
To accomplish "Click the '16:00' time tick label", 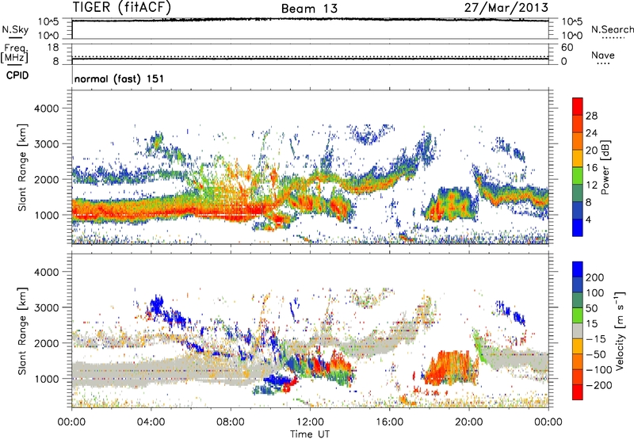I will pos(389,422).
